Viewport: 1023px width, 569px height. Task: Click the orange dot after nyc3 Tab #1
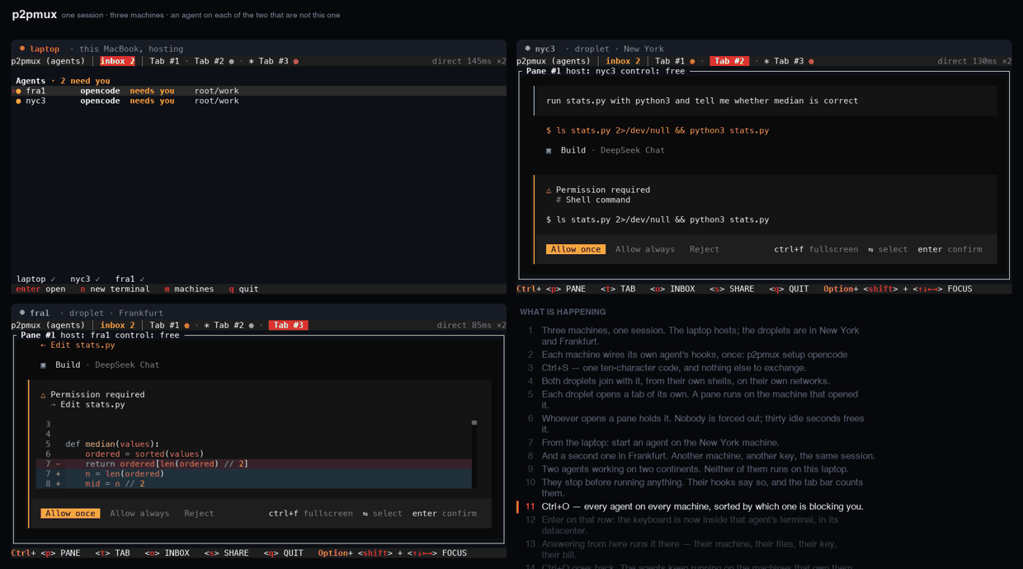[x=692, y=61]
